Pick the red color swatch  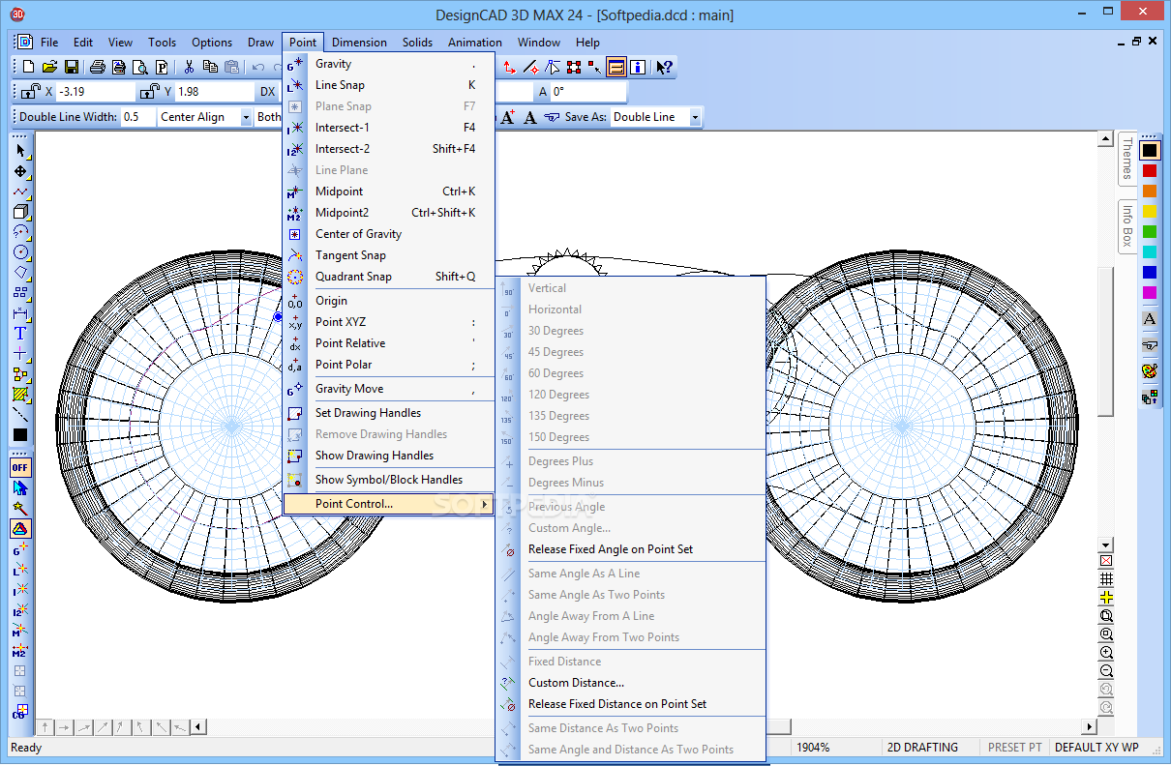pos(1150,171)
